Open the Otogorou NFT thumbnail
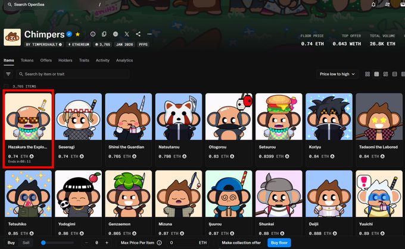This screenshot has width=405, height=249. (x=229, y=116)
